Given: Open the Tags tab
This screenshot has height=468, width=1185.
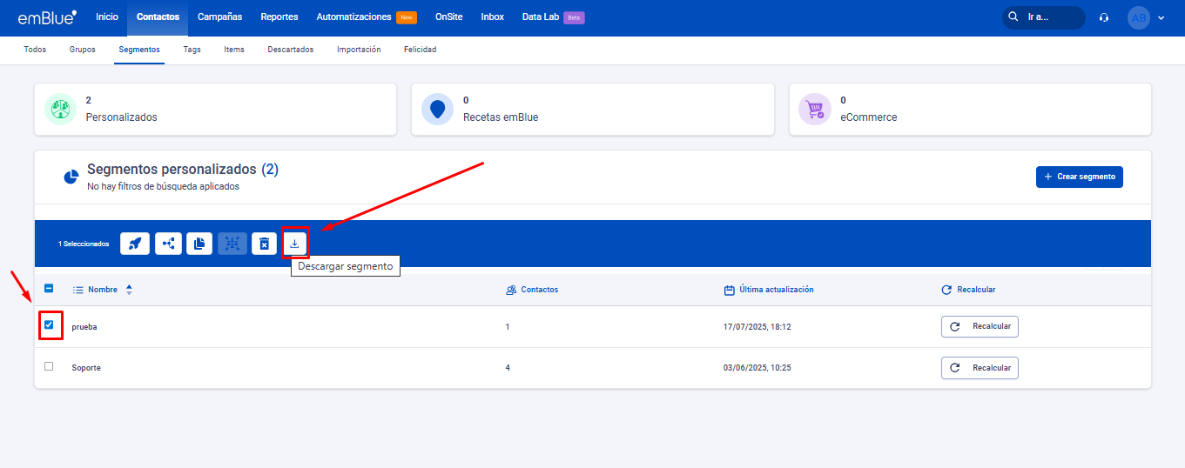Looking at the screenshot, I should tap(192, 50).
